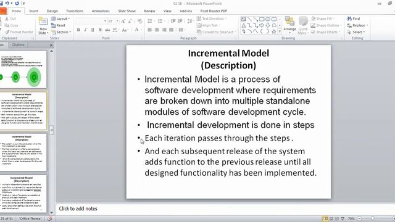Viewport: 395px width, 222px height.
Task: Open the Transitions ribbon tab
Action: (75, 11)
